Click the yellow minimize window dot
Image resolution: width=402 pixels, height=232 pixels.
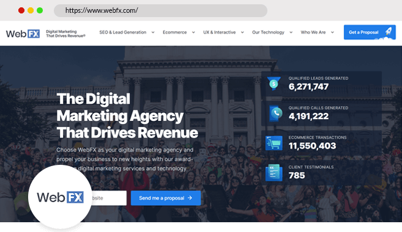click(31, 10)
